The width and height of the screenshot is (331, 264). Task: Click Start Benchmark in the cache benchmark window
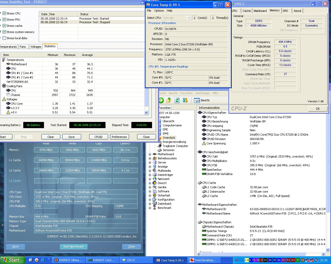coord(73,246)
